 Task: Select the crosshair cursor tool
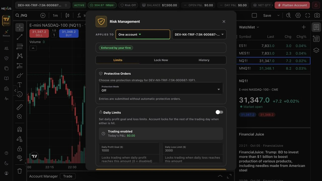tap(20, 27)
